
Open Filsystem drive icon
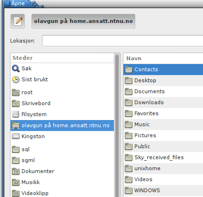point(16,114)
